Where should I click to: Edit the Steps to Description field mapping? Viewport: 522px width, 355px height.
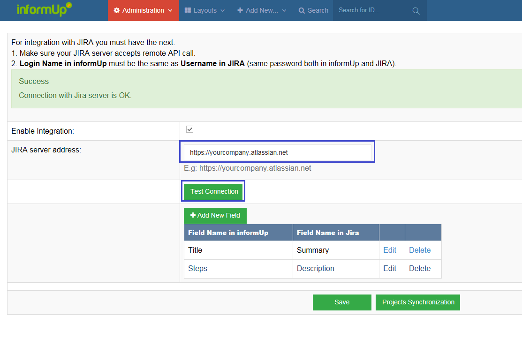[389, 268]
